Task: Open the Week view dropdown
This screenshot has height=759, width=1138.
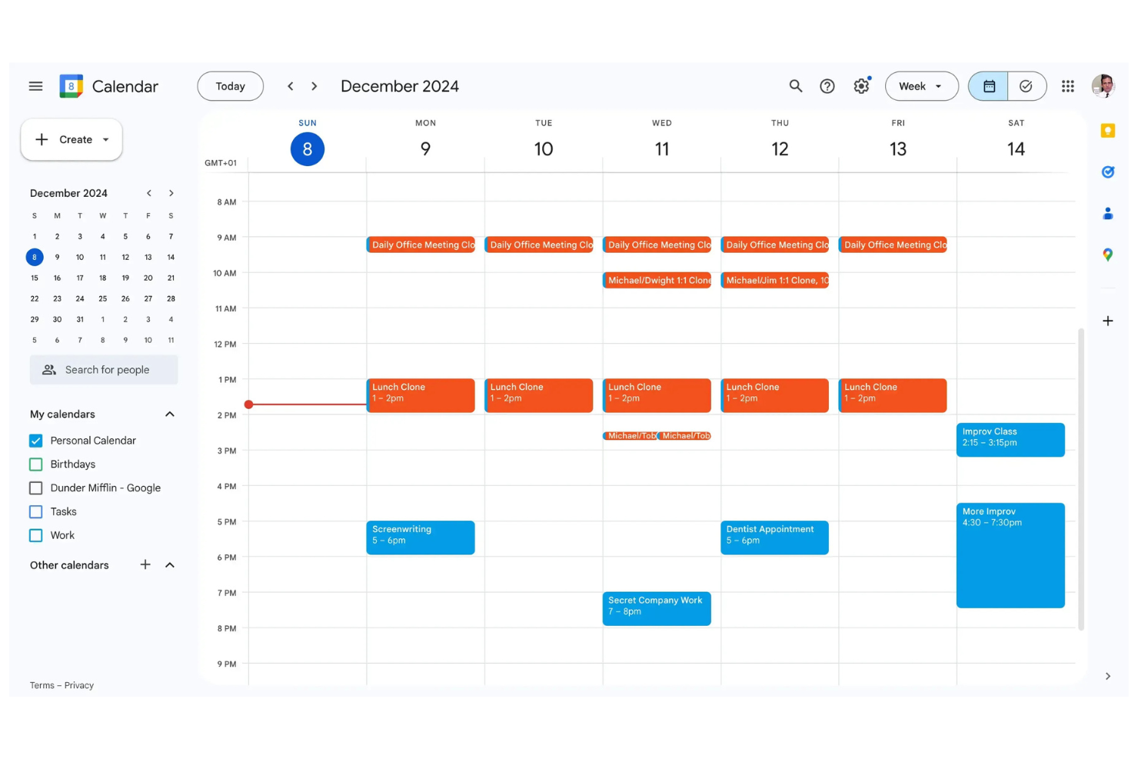Action: tap(921, 86)
